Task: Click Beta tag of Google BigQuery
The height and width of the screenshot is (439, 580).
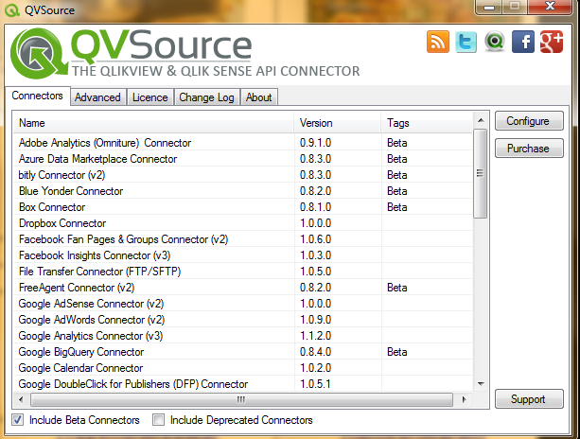Action: click(x=397, y=352)
